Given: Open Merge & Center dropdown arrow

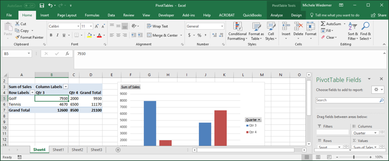Looking at the screenshot, I should pyautogui.click(x=181, y=35).
